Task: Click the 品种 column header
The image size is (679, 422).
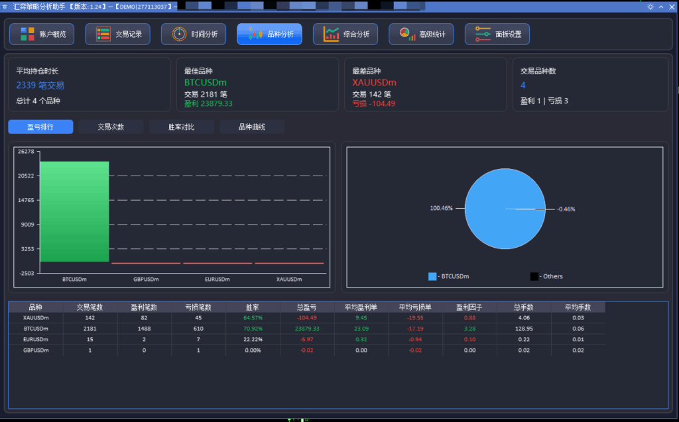Action: coord(36,307)
